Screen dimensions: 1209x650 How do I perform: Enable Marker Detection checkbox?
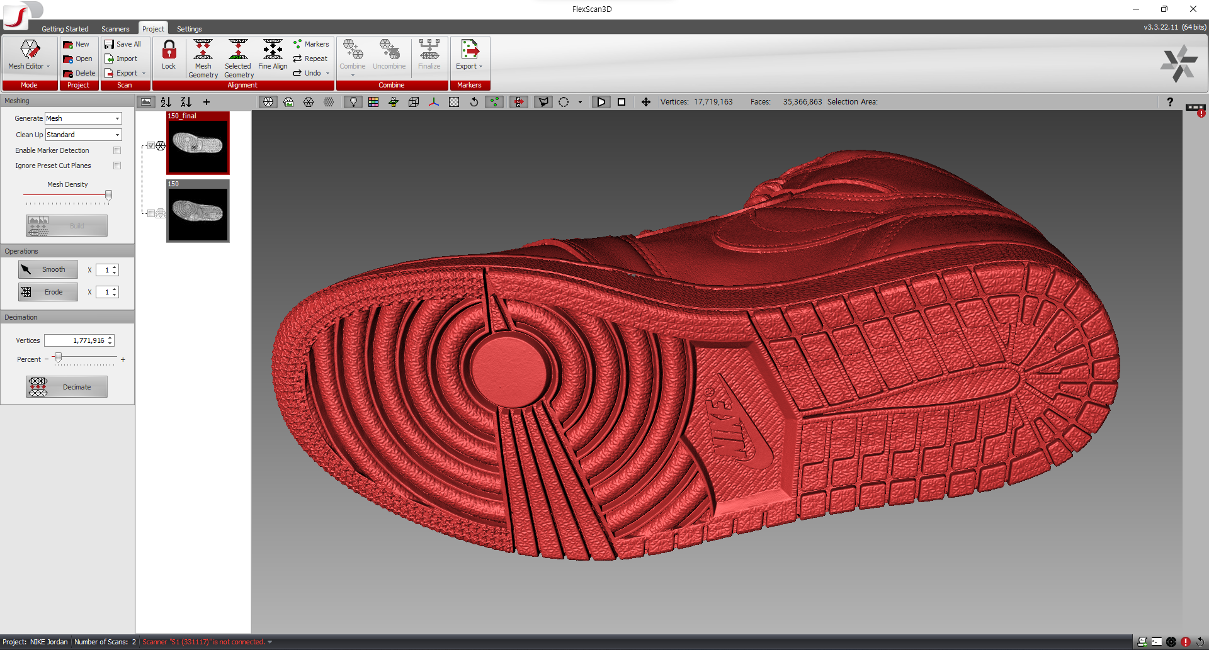(117, 150)
